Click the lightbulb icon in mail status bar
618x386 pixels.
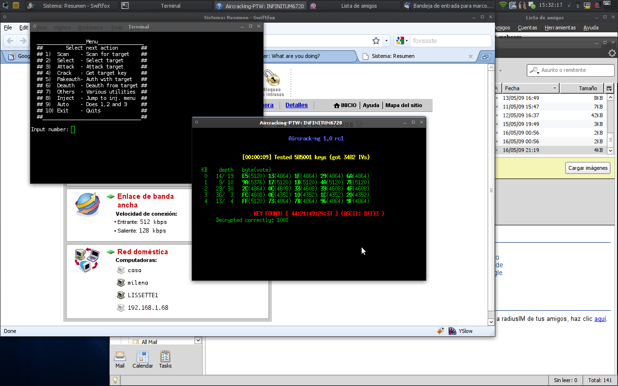tap(115, 380)
